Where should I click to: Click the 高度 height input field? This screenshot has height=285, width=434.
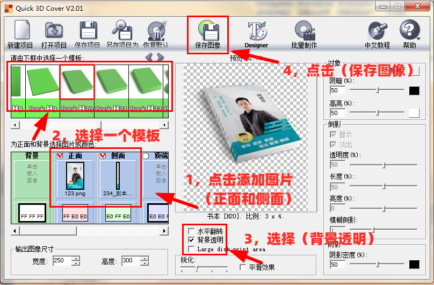tap(131, 261)
